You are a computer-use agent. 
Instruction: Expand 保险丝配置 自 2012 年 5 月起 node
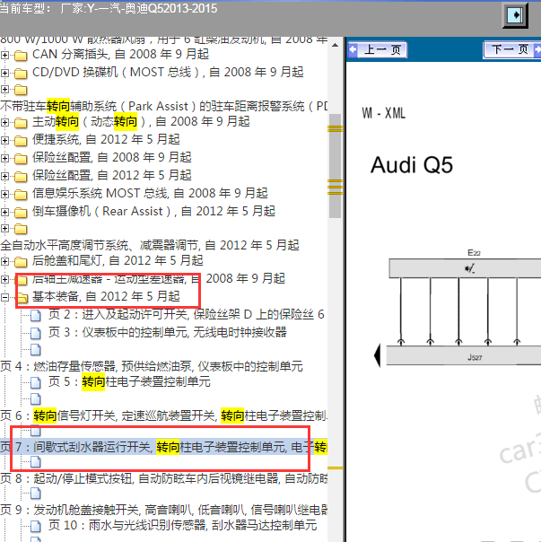4,176
